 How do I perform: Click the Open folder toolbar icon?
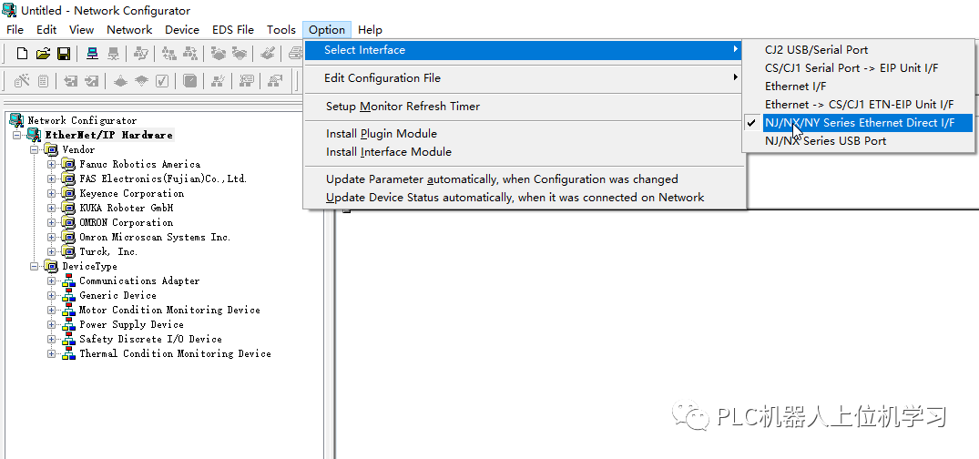[x=43, y=54]
